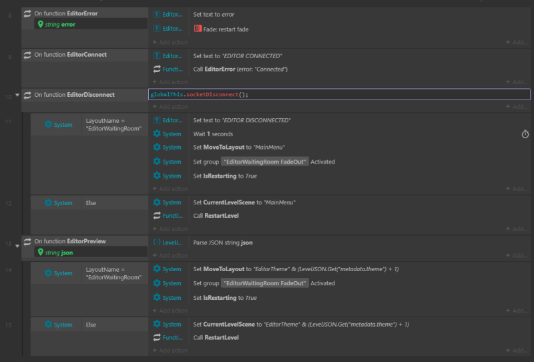Viewport: 534px width, 362px height.
Task: Click Add action under the Set IsRestarting row in event 11
Action: 170,189
